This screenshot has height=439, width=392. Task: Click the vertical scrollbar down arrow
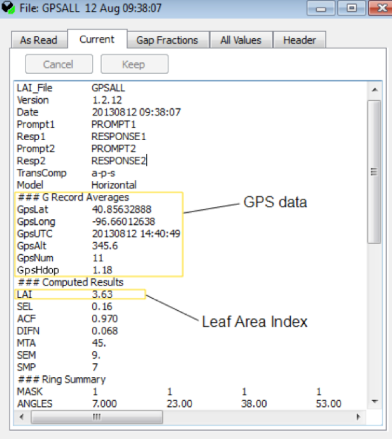375,402
